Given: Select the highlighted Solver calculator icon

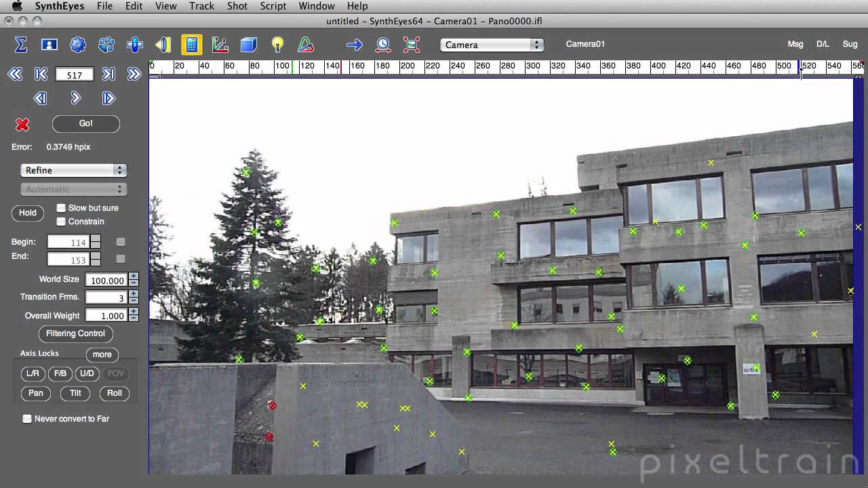Looking at the screenshot, I should tap(192, 45).
